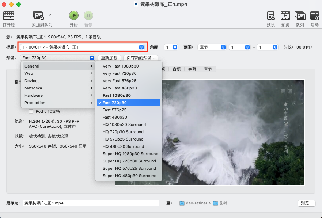Choose Very Fast 576p25 preset
322x218 pixels.
tap(129, 81)
